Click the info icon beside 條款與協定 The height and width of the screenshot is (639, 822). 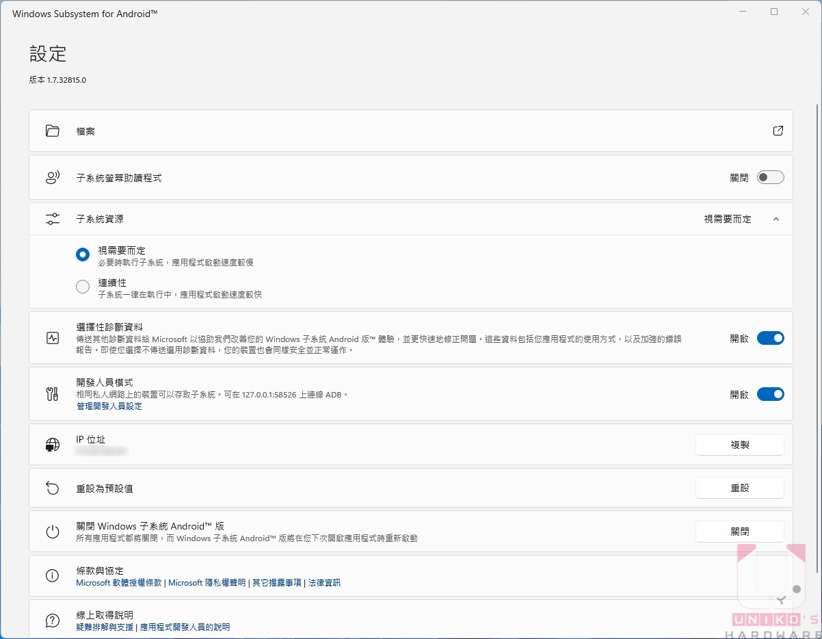(53, 576)
